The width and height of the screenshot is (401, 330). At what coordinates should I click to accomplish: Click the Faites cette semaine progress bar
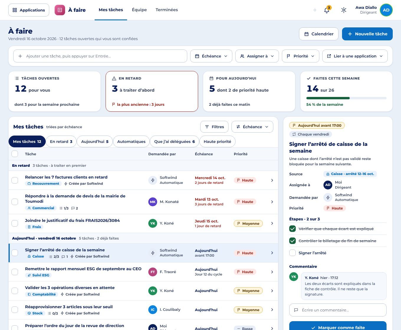pyautogui.click(x=346, y=98)
